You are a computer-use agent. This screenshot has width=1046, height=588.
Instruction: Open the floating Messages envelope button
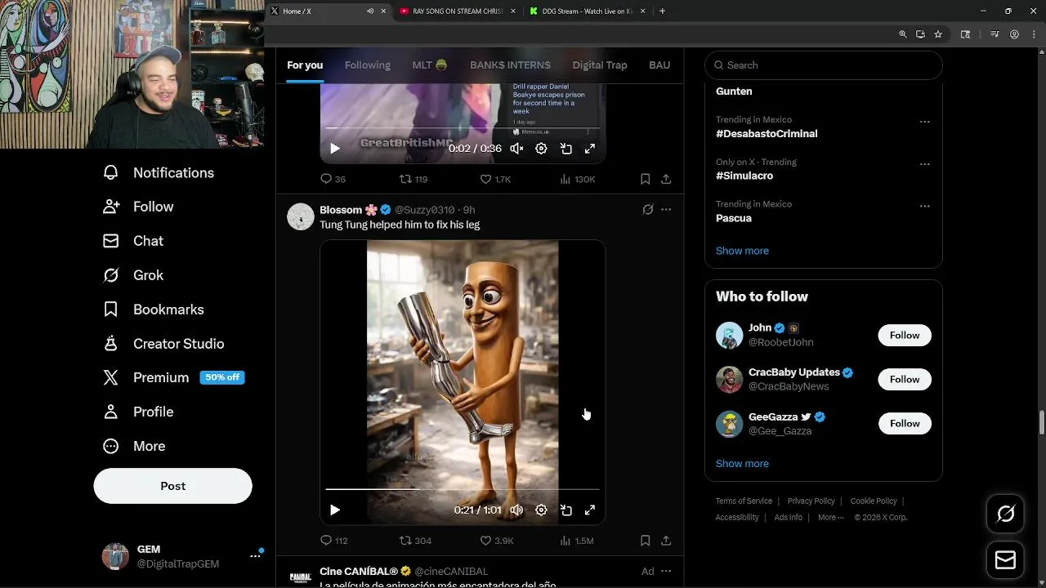coord(1005,560)
